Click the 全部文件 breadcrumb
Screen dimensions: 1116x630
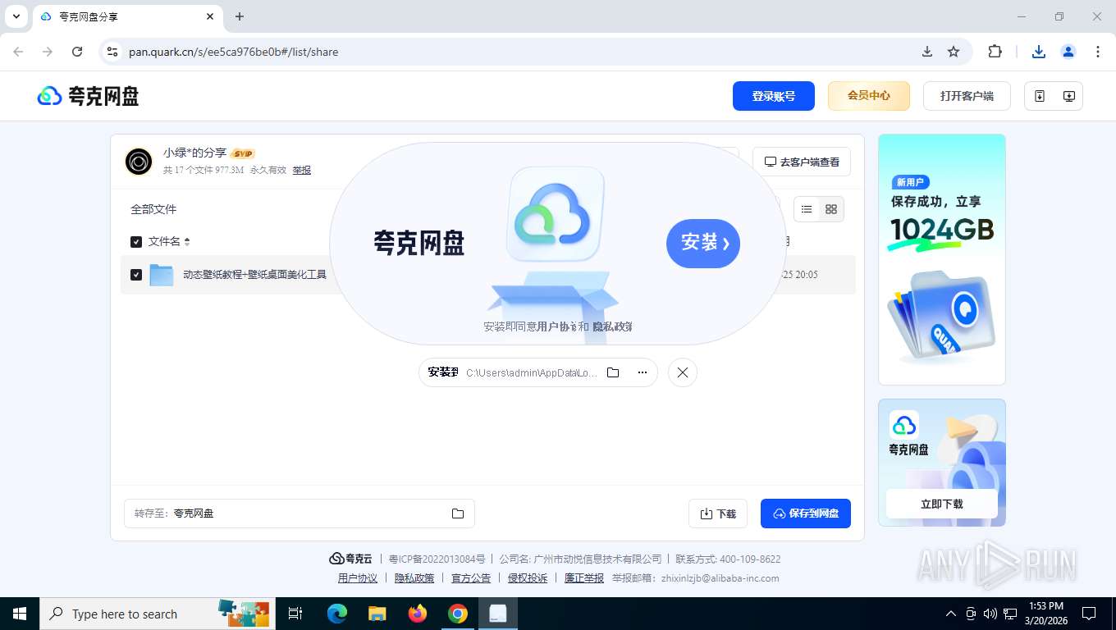(x=153, y=209)
